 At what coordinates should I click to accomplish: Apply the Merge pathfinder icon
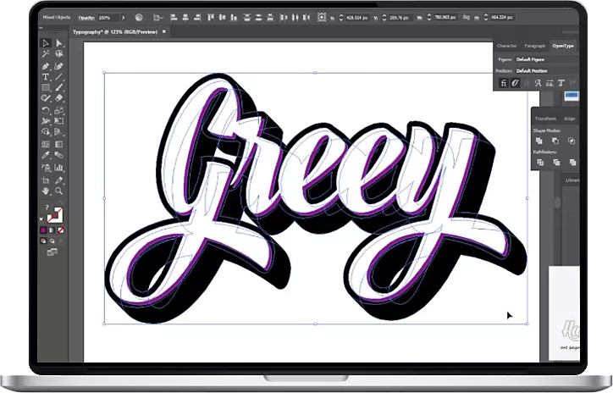573,163
